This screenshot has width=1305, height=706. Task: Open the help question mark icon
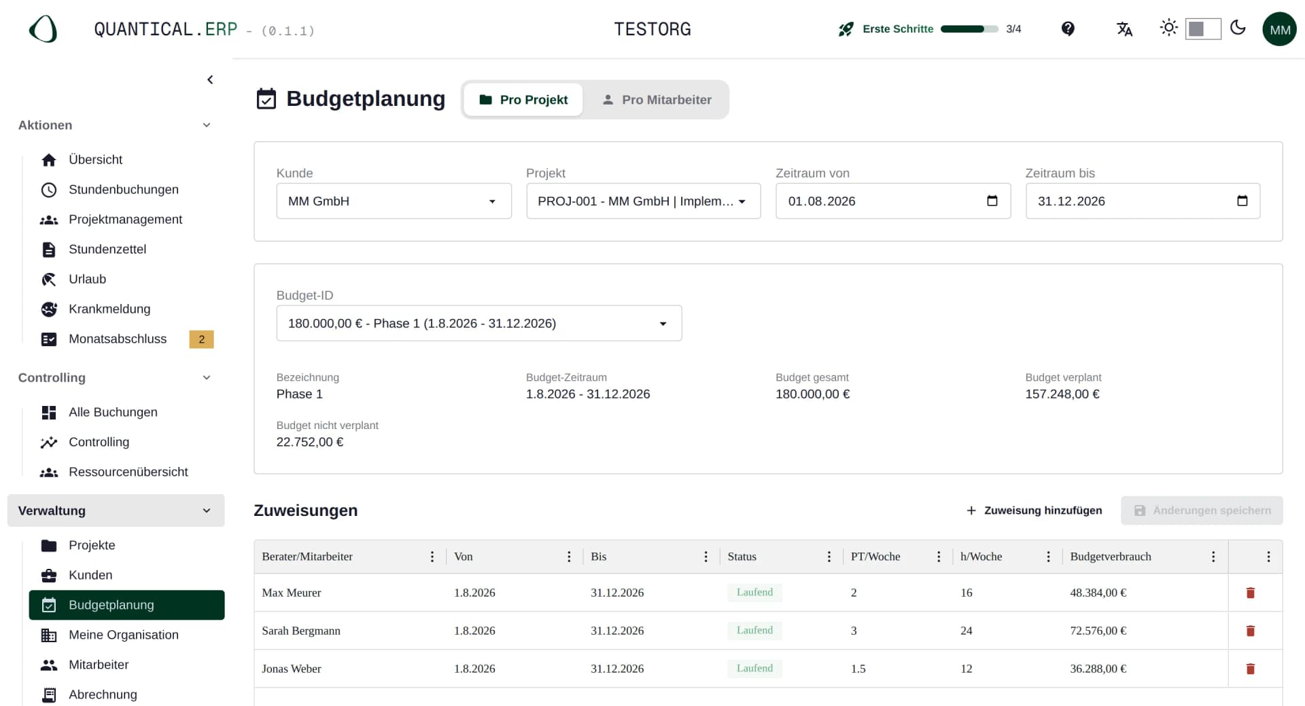[x=1068, y=29]
